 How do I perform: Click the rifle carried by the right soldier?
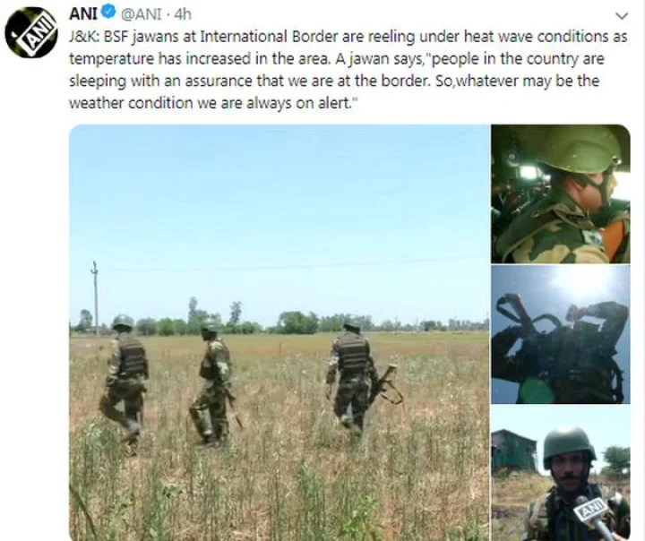coord(386,385)
